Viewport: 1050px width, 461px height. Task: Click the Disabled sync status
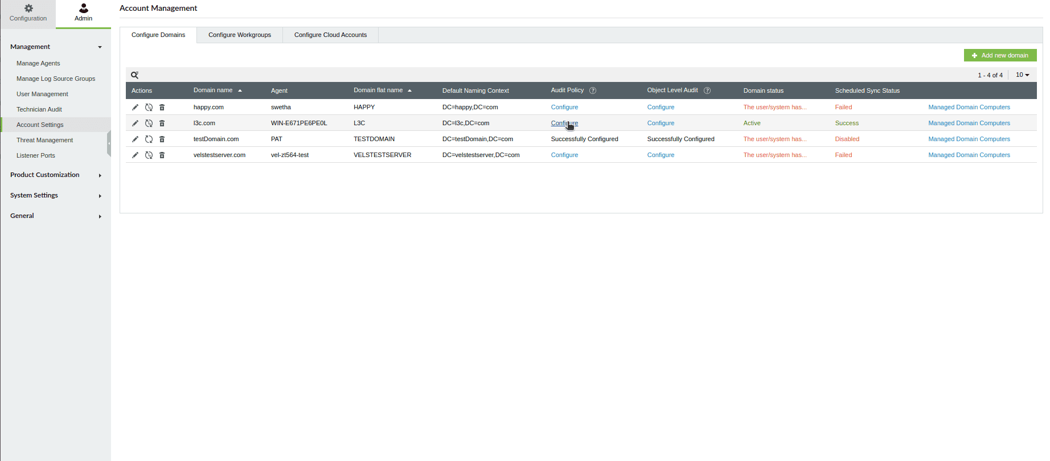point(847,139)
